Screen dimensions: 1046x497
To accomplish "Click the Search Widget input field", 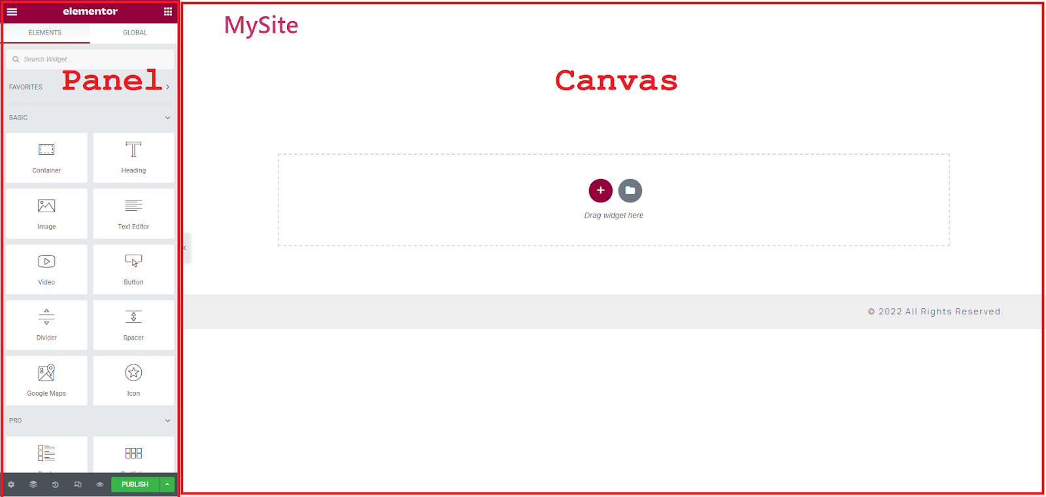I will click(92, 59).
